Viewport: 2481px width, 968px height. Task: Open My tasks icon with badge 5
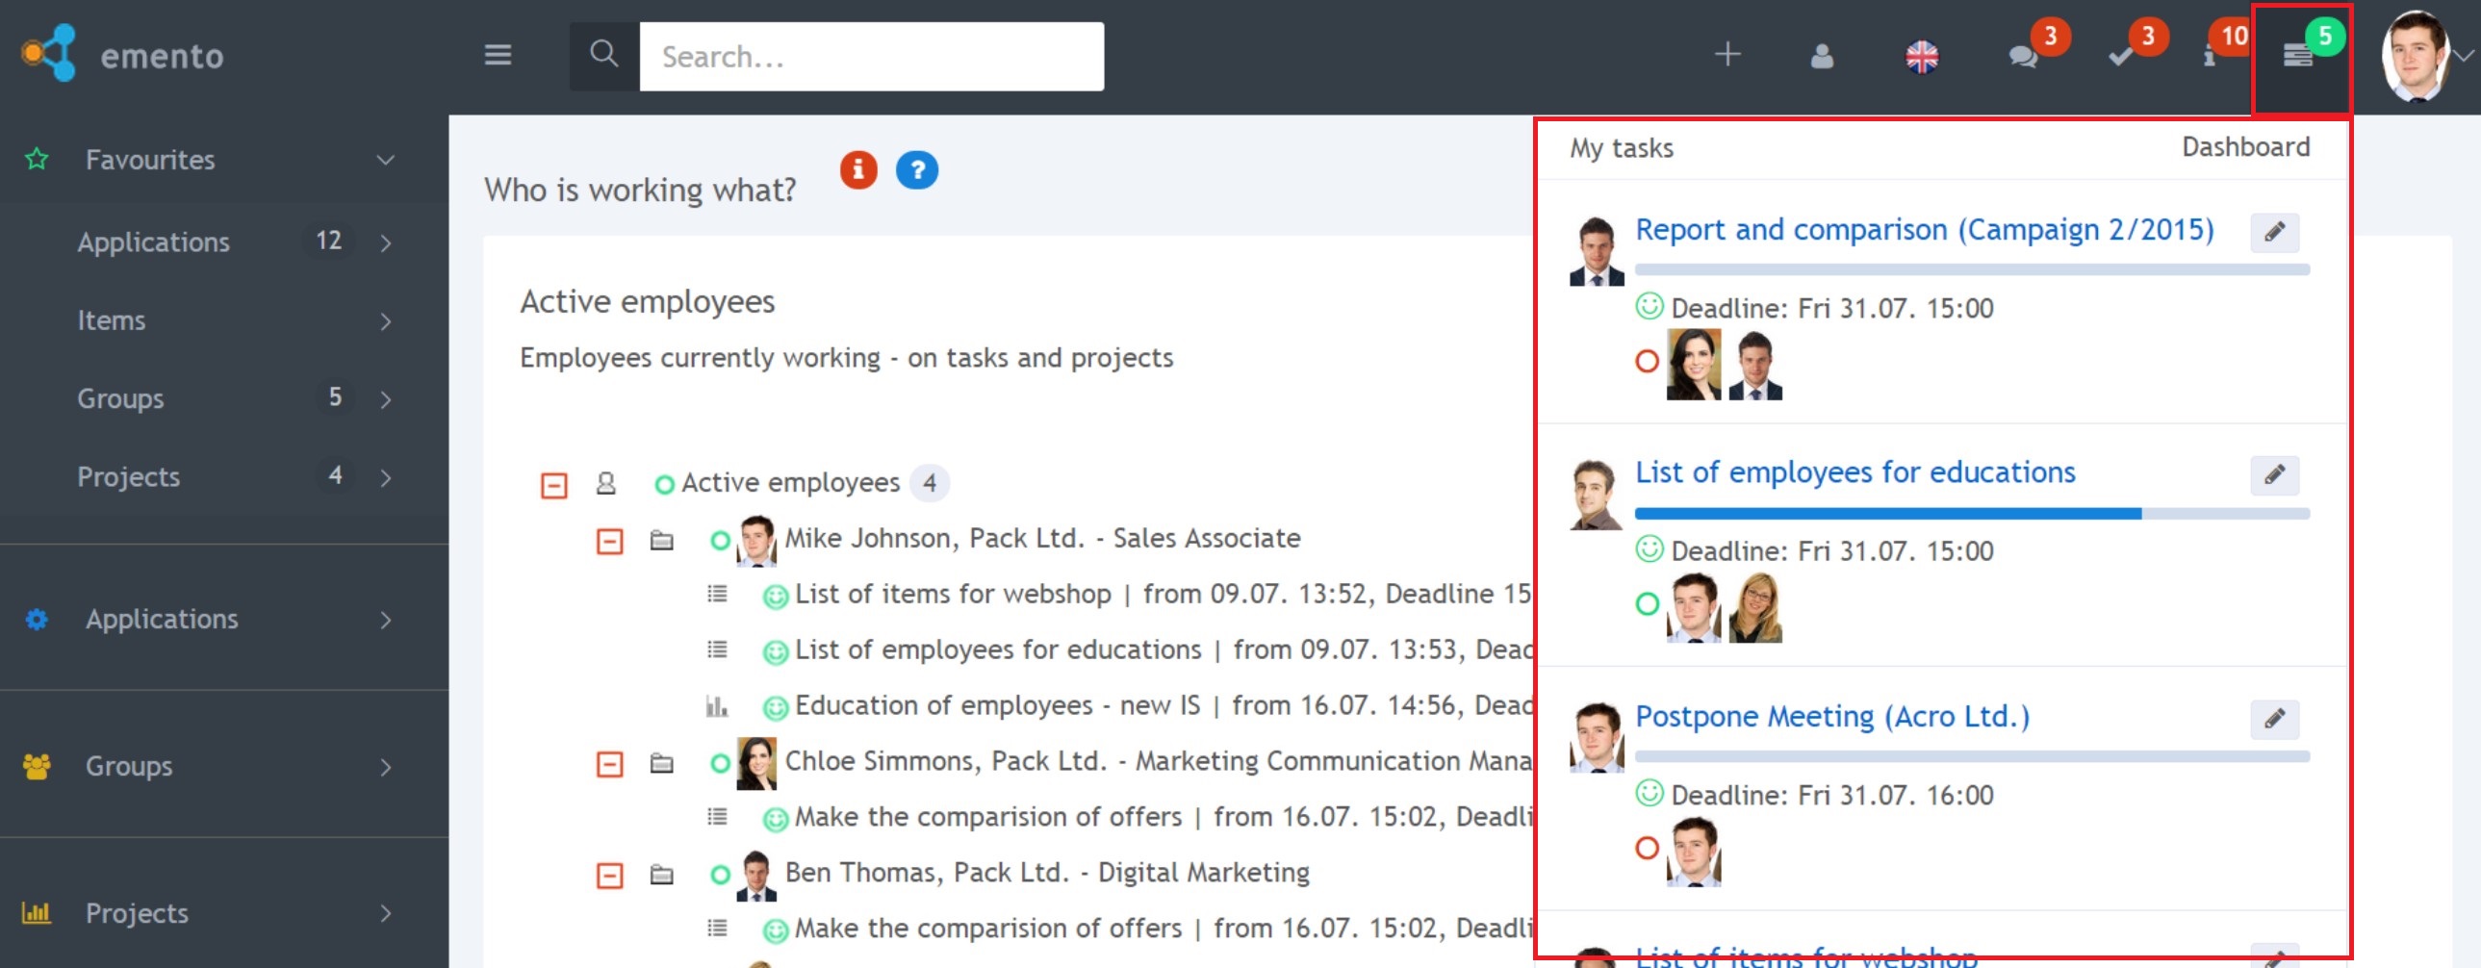(x=2297, y=57)
